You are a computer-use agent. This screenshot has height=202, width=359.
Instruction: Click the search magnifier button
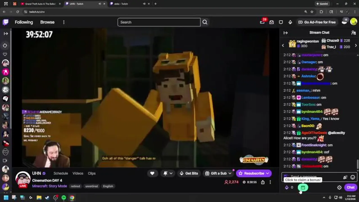click(205, 22)
